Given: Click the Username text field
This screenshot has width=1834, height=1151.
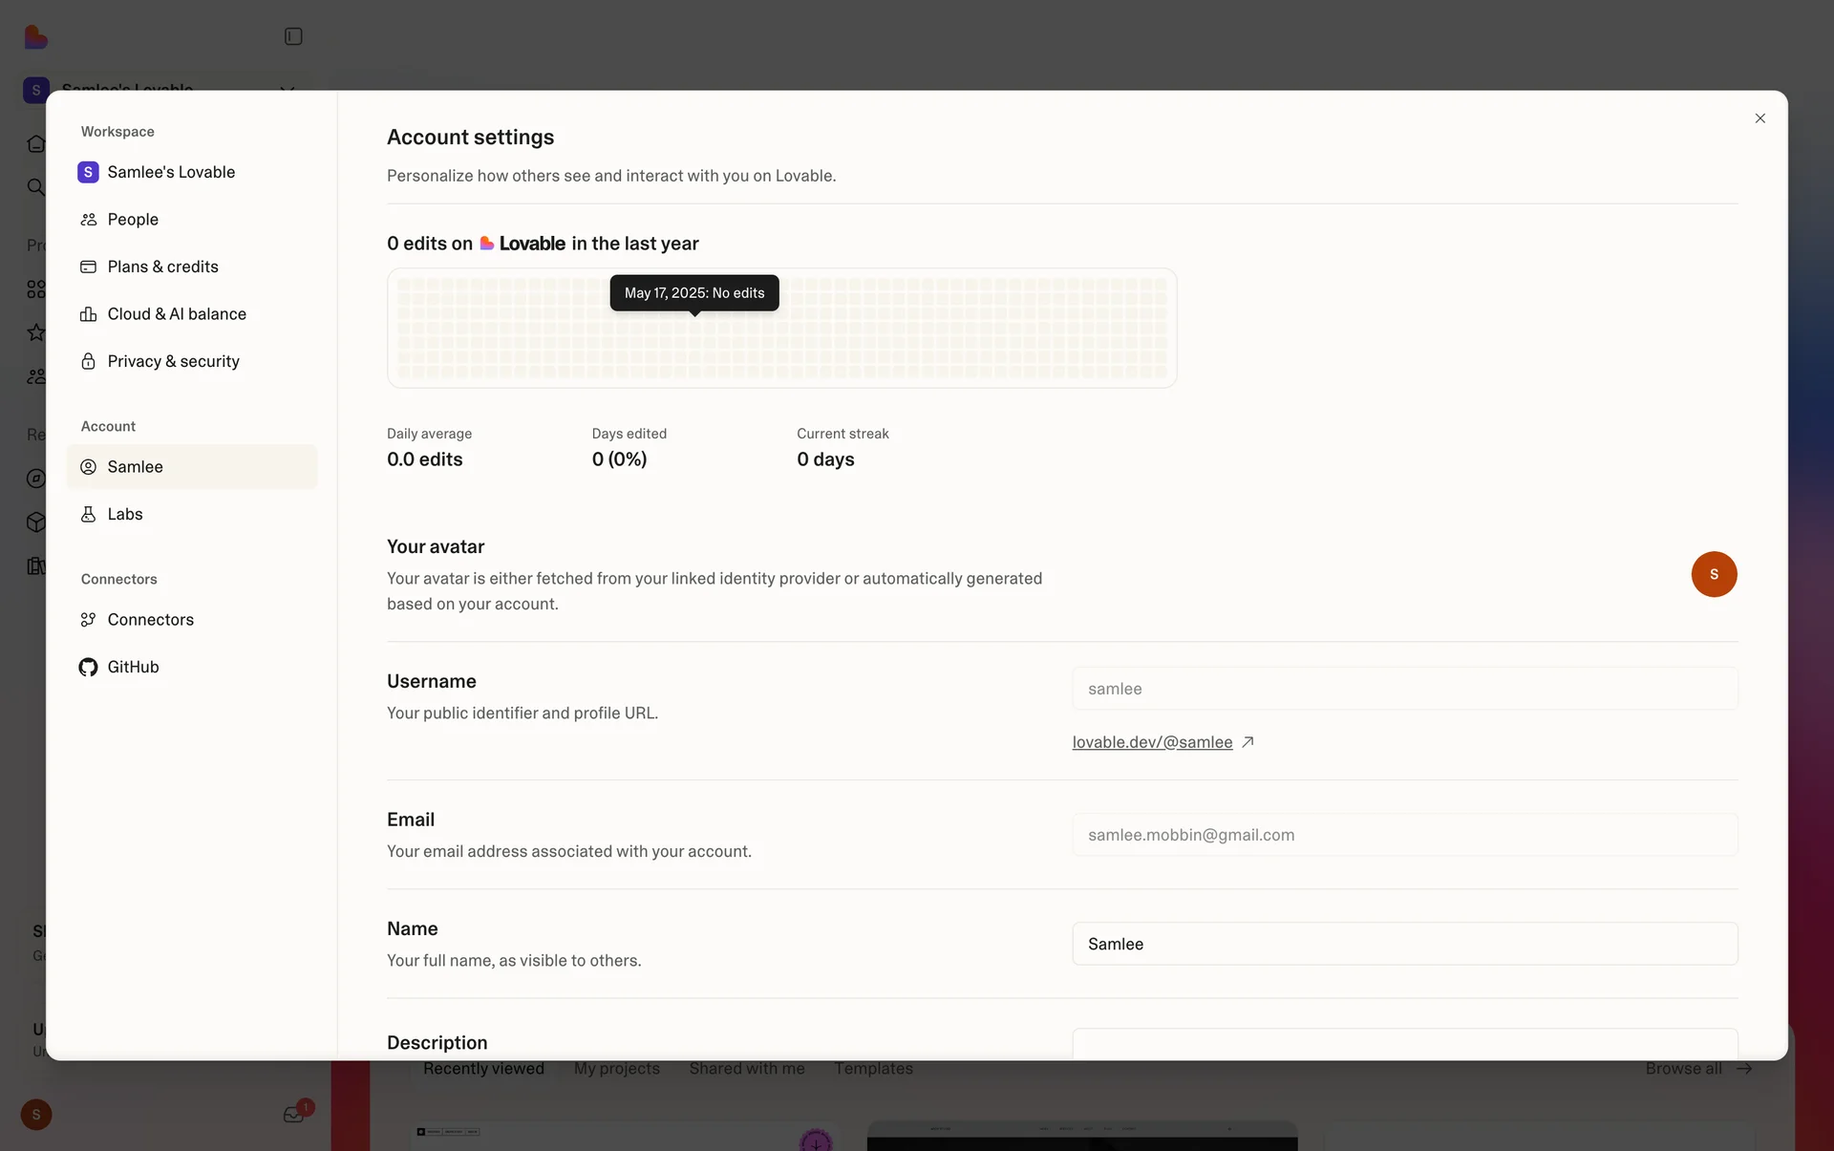Looking at the screenshot, I should coord(1404,689).
